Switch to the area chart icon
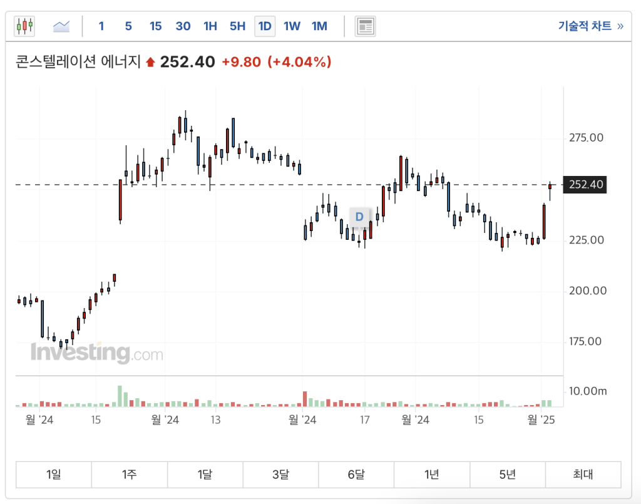 [61, 26]
